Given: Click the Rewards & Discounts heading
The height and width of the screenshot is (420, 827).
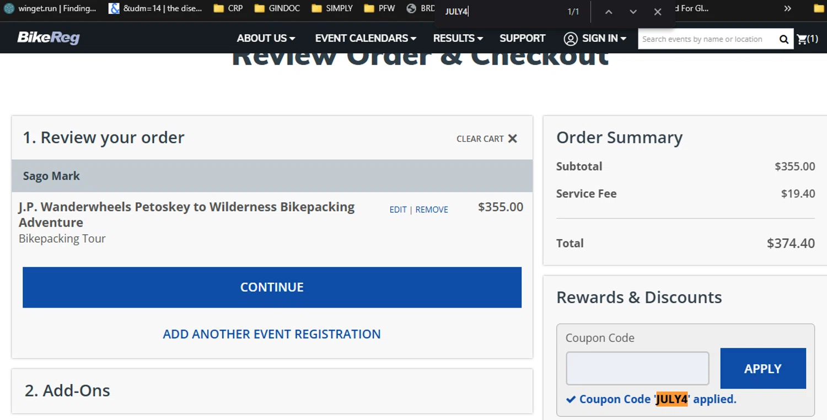Looking at the screenshot, I should [639, 297].
